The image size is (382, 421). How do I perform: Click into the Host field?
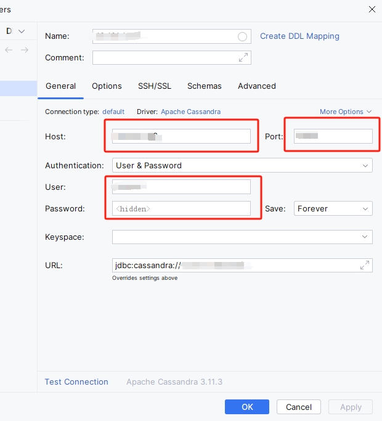tap(181, 136)
